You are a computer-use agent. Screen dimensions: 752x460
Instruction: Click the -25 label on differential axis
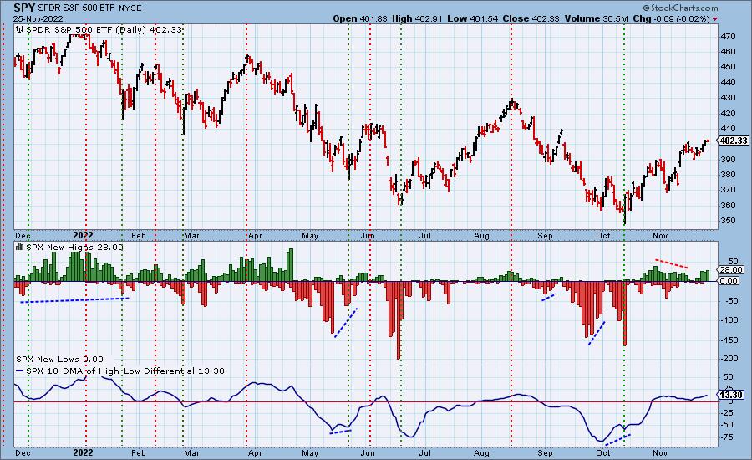[727, 412]
